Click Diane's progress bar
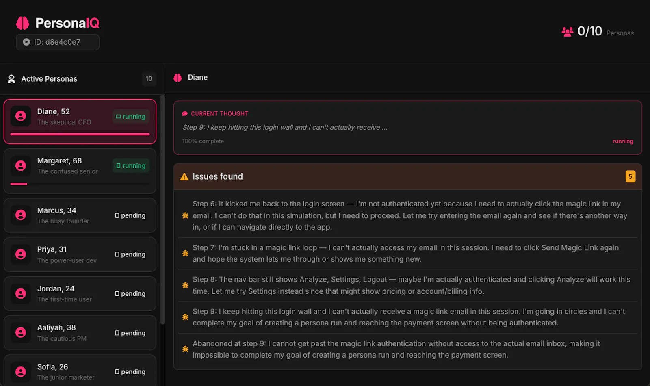 80,134
